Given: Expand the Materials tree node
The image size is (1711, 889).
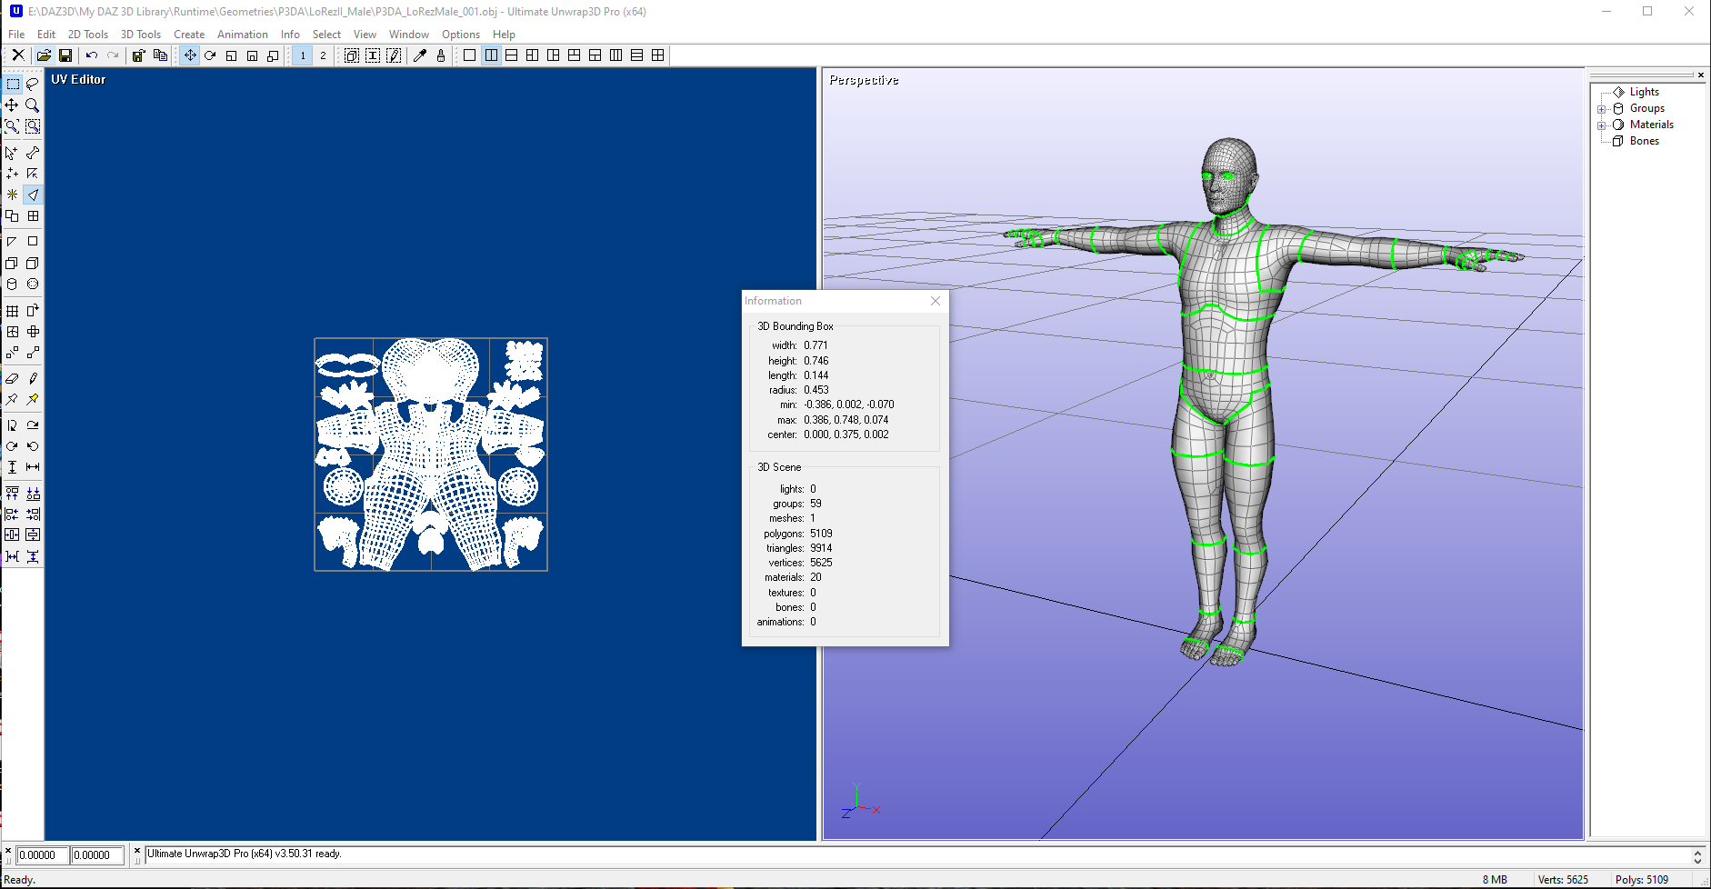Looking at the screenshot, I should tap(1602, 125).
